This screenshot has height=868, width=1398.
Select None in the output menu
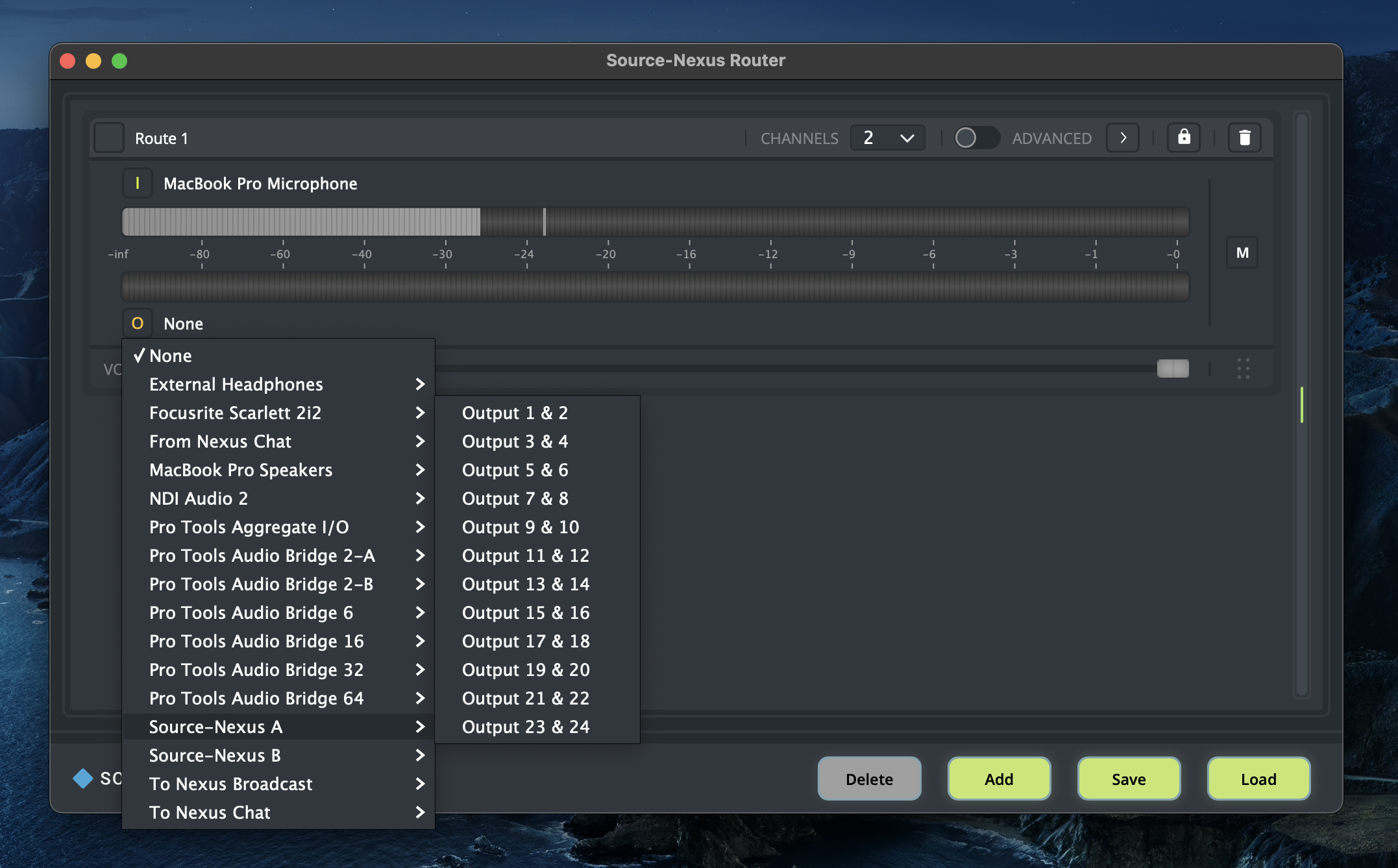click(171, 356)
